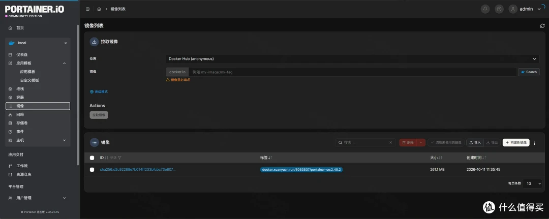
Task: Open image sha256:d2c92288e7b014ff link
Action: click(138, 170)
